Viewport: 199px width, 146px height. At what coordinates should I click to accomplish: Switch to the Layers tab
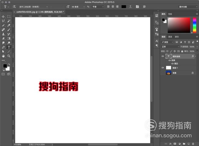coord(163,37)
